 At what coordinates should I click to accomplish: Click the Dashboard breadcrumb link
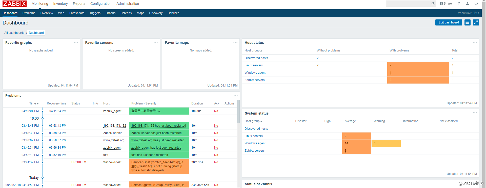tap(36, 33)
